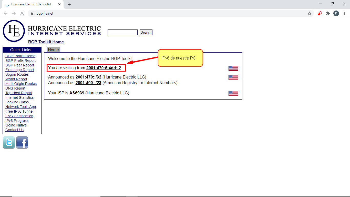Open Looking Glass link
Image resolution: width=350 pixels, height=197 pixels.
point(17,102)
